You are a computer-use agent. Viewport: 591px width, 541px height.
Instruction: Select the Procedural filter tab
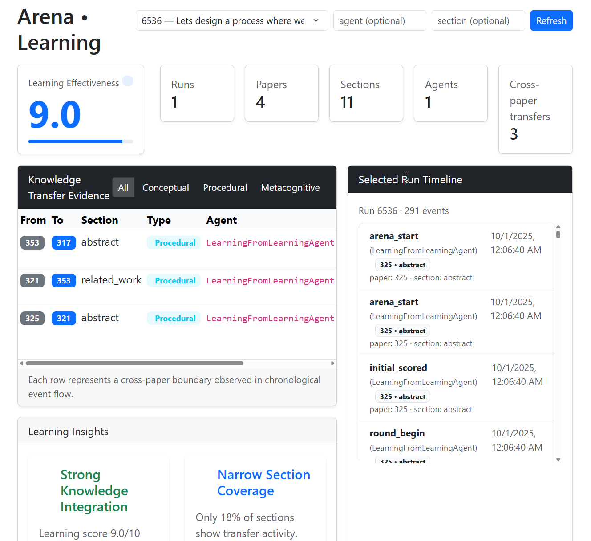(x=225, y=187)
